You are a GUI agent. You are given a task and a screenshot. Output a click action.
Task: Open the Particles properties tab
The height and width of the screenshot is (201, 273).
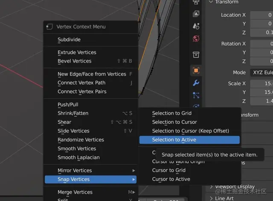click(x=196, y=95)
